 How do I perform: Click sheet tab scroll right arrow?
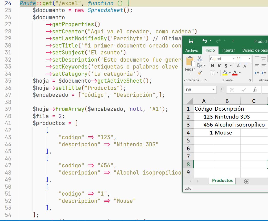[198, 181]
